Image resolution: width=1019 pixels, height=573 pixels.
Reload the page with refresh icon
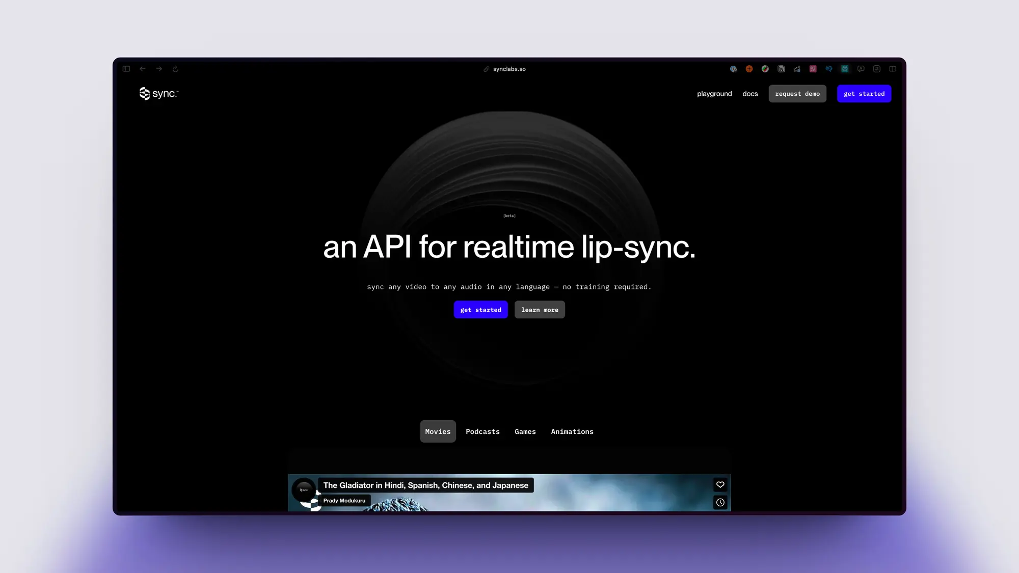pos(175,69)
